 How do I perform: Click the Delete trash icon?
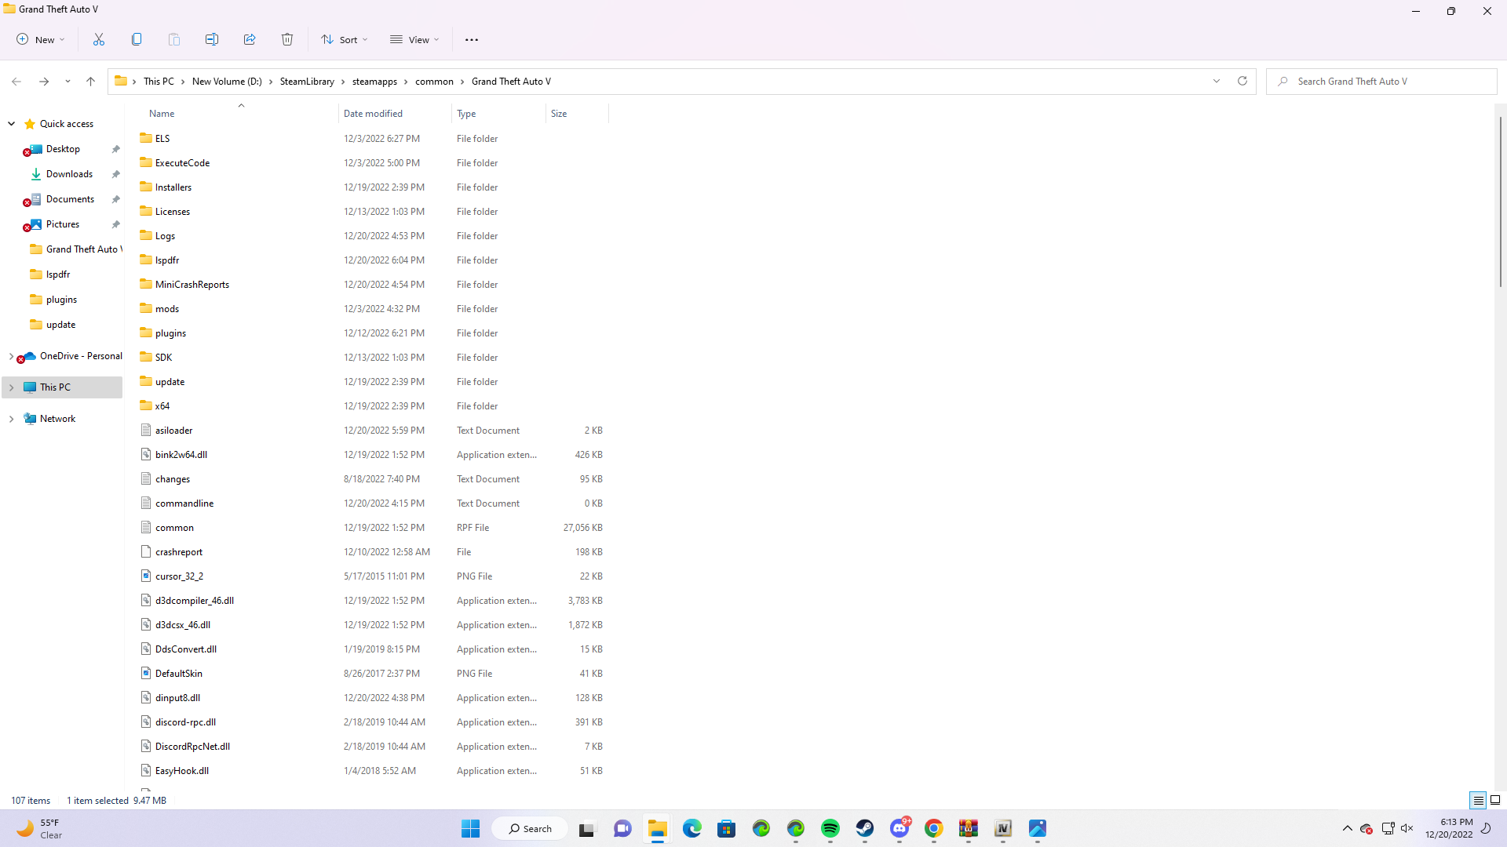click(287, 39)
